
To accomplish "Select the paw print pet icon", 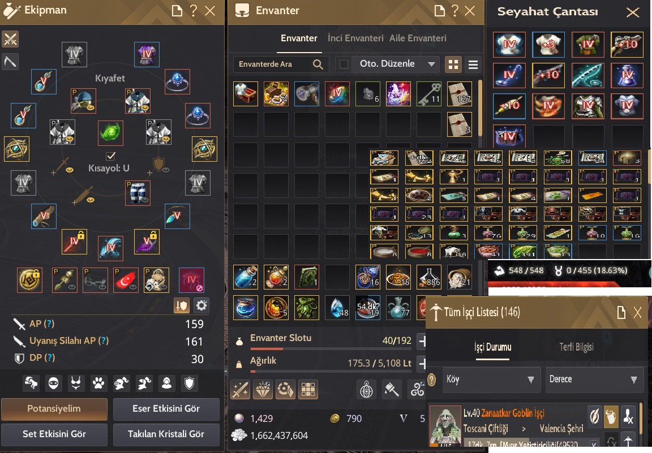I will coord(98,383).
